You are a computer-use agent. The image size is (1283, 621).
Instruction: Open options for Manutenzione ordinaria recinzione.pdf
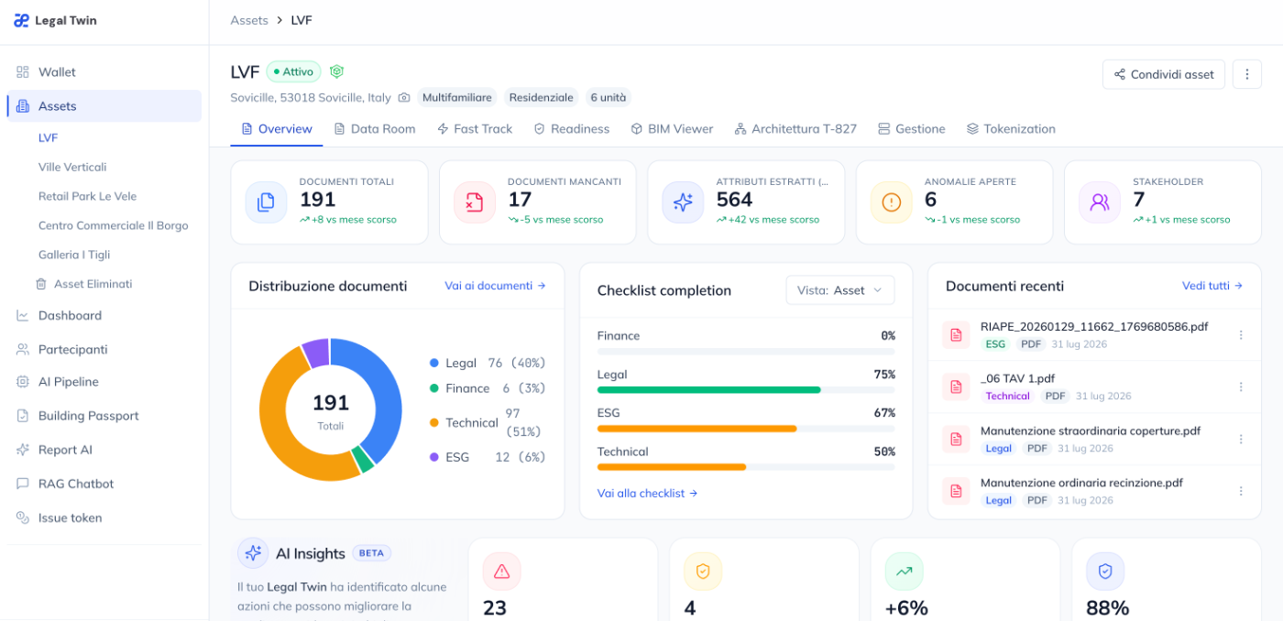pyautogui.click(x=1241, y=492)
